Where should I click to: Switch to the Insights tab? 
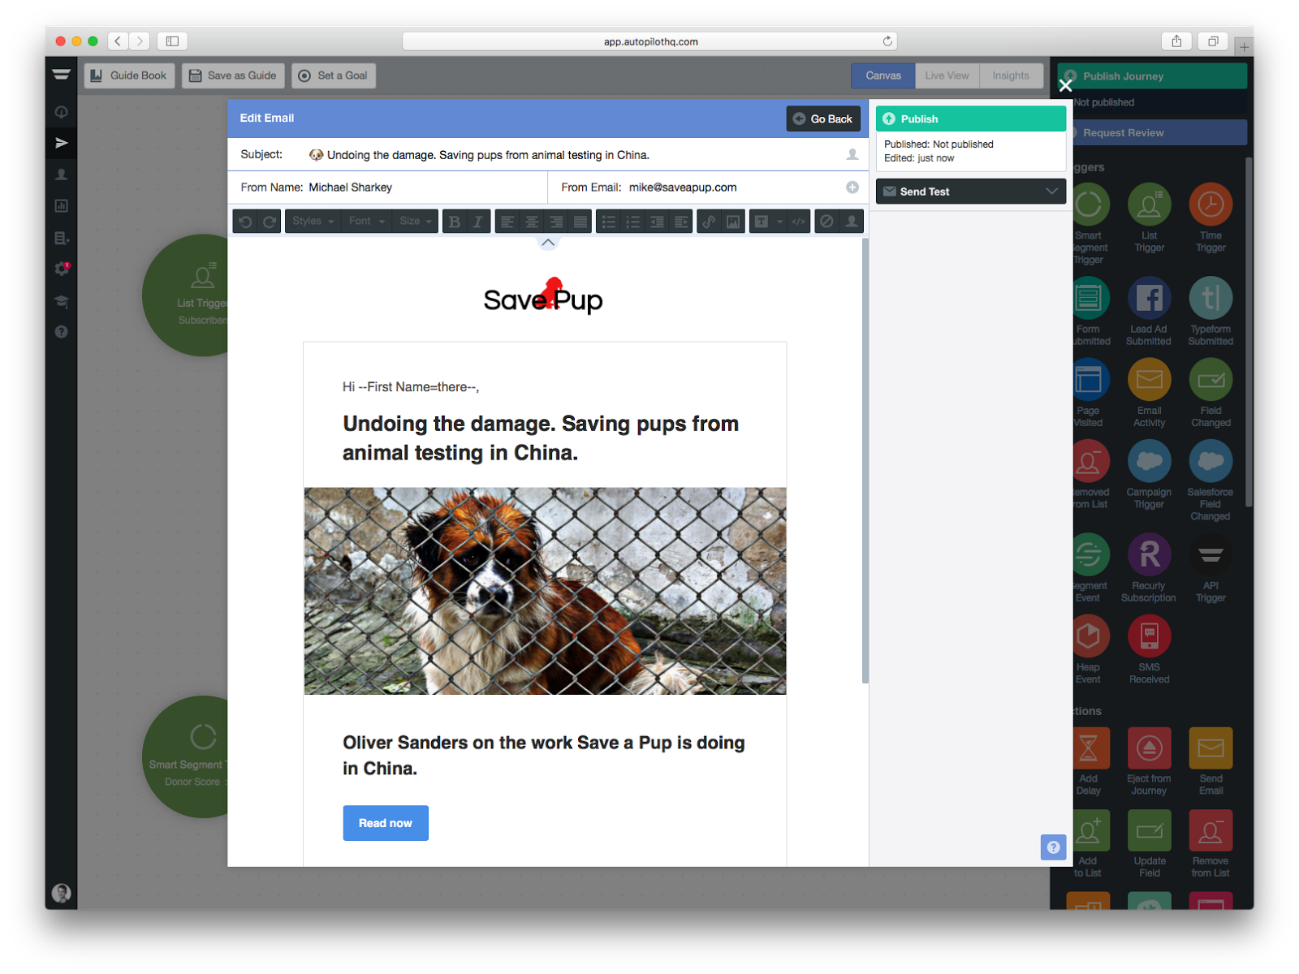click(x=1011, y=75)
